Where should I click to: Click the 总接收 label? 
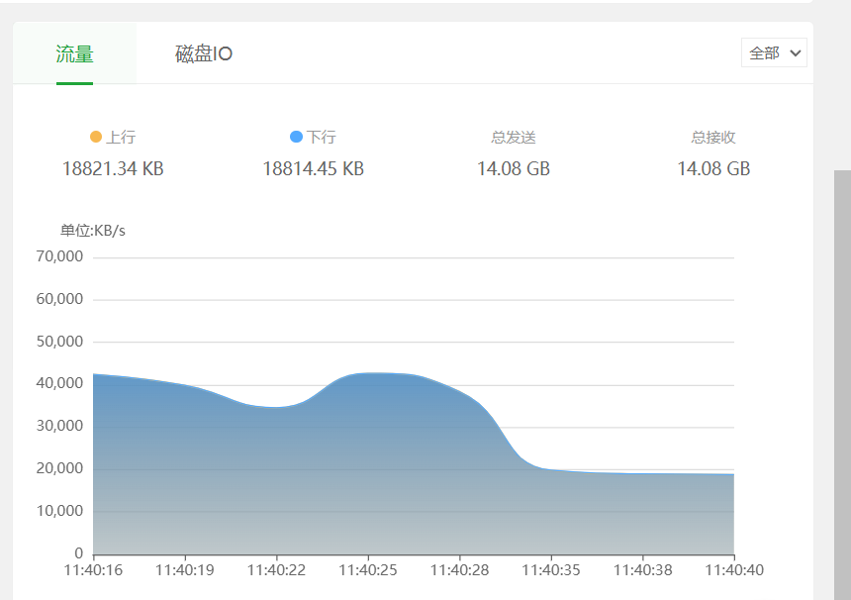pyautogui.click(x=713, y=138)
